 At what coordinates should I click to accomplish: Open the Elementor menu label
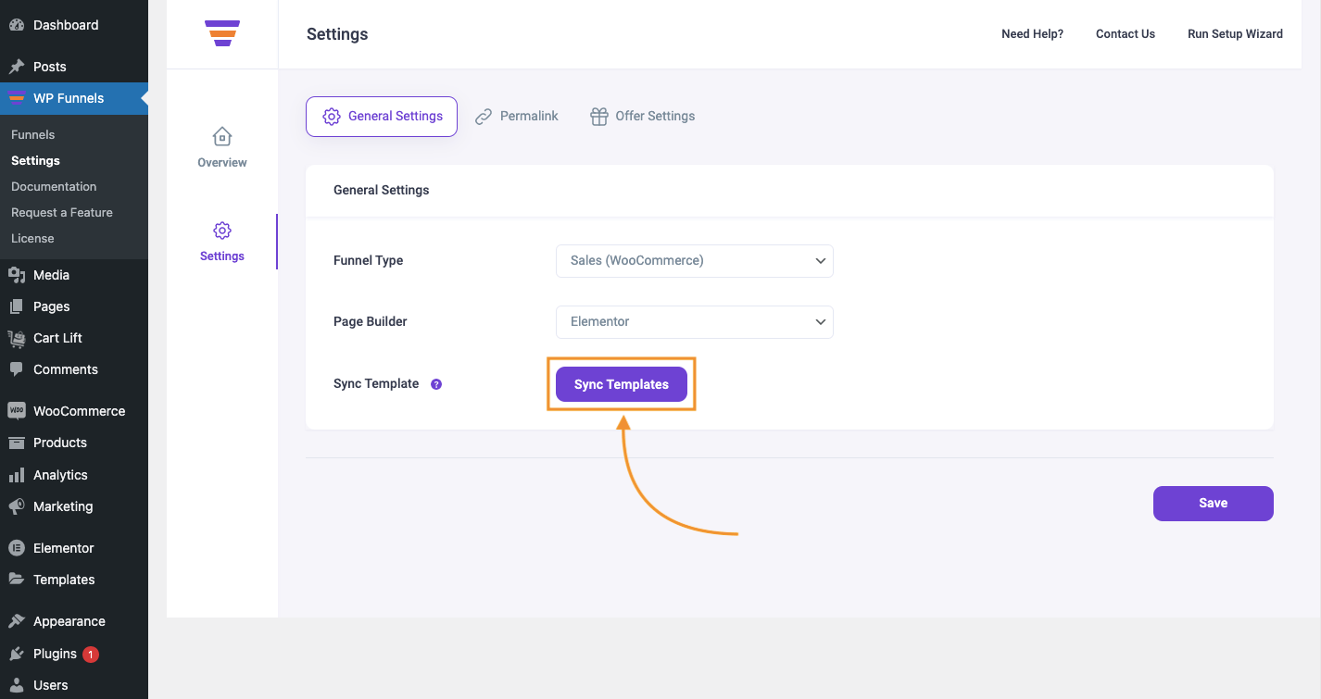click(x=64, y=548)
